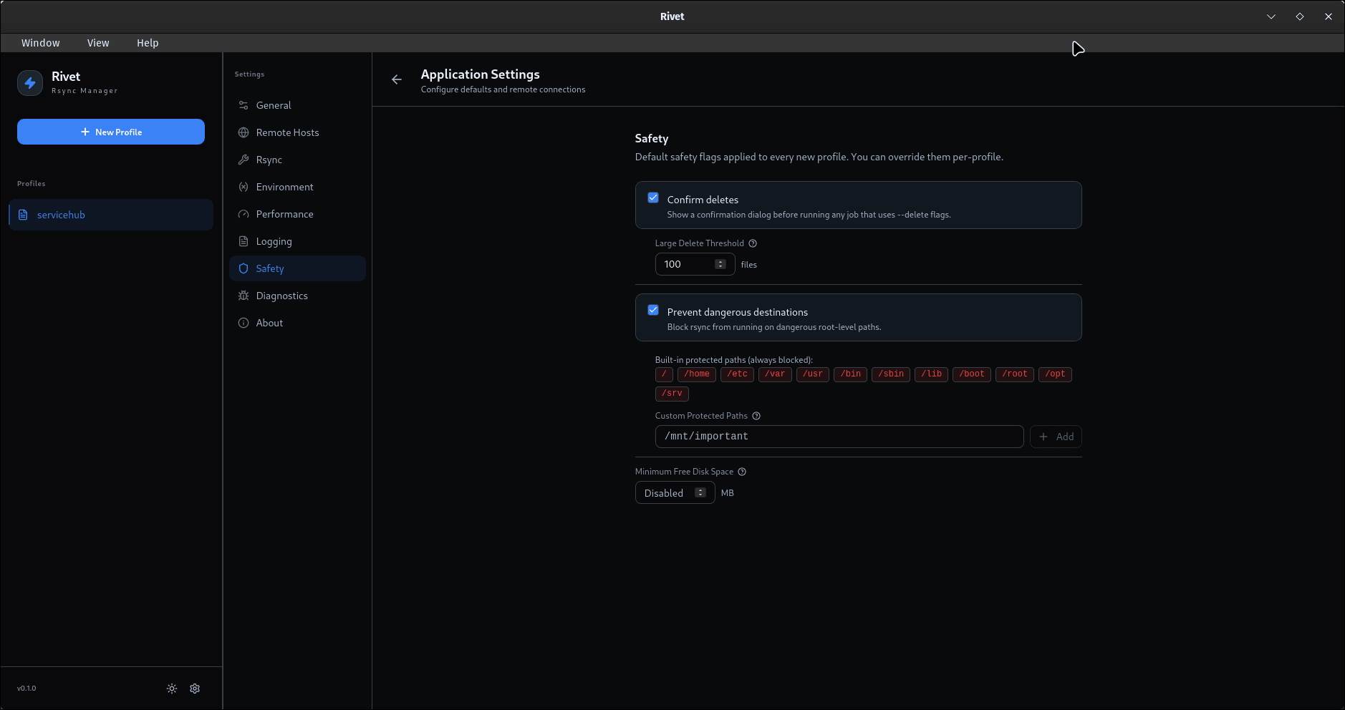Focus the Minimum Free Disk Space field
The height and width of the screenshot is (710, 1345).
675,492
